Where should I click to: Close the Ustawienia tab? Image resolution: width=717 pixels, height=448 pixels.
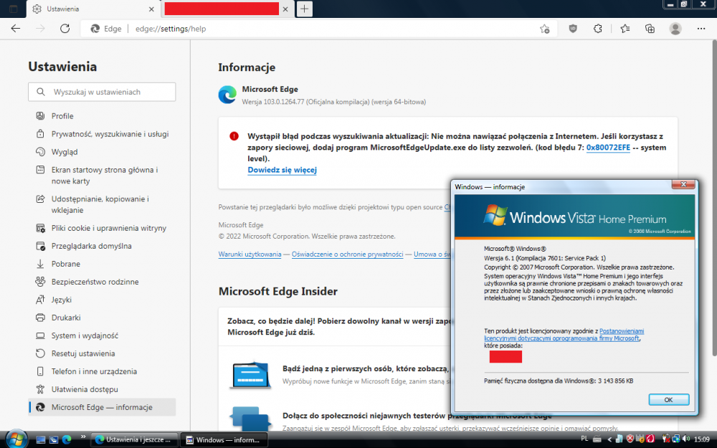click(151, 9)
